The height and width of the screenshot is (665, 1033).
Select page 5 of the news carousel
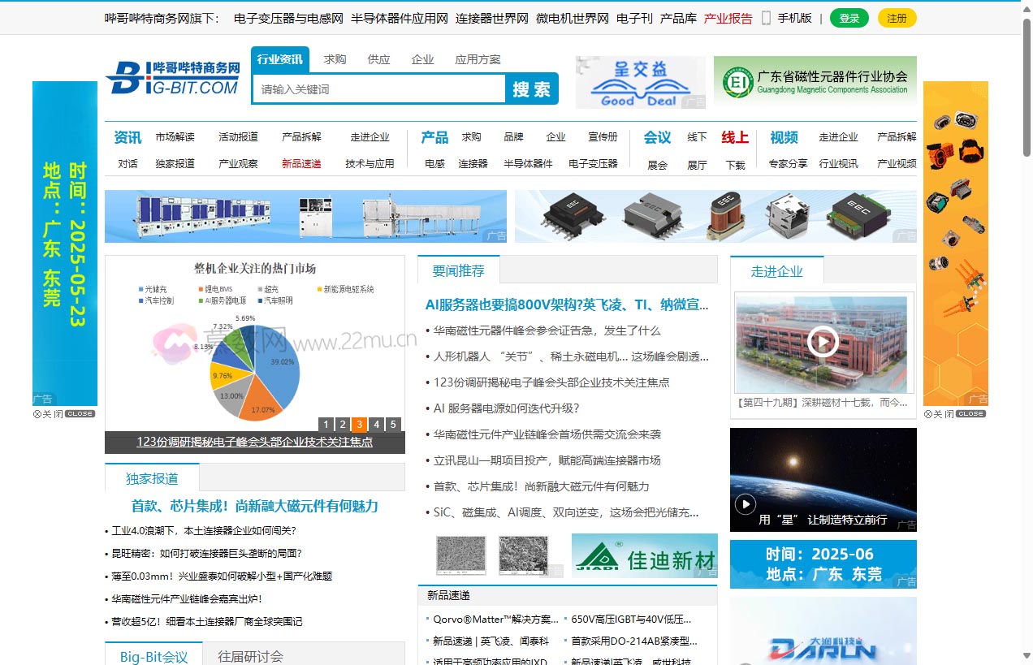pos(393,424)
